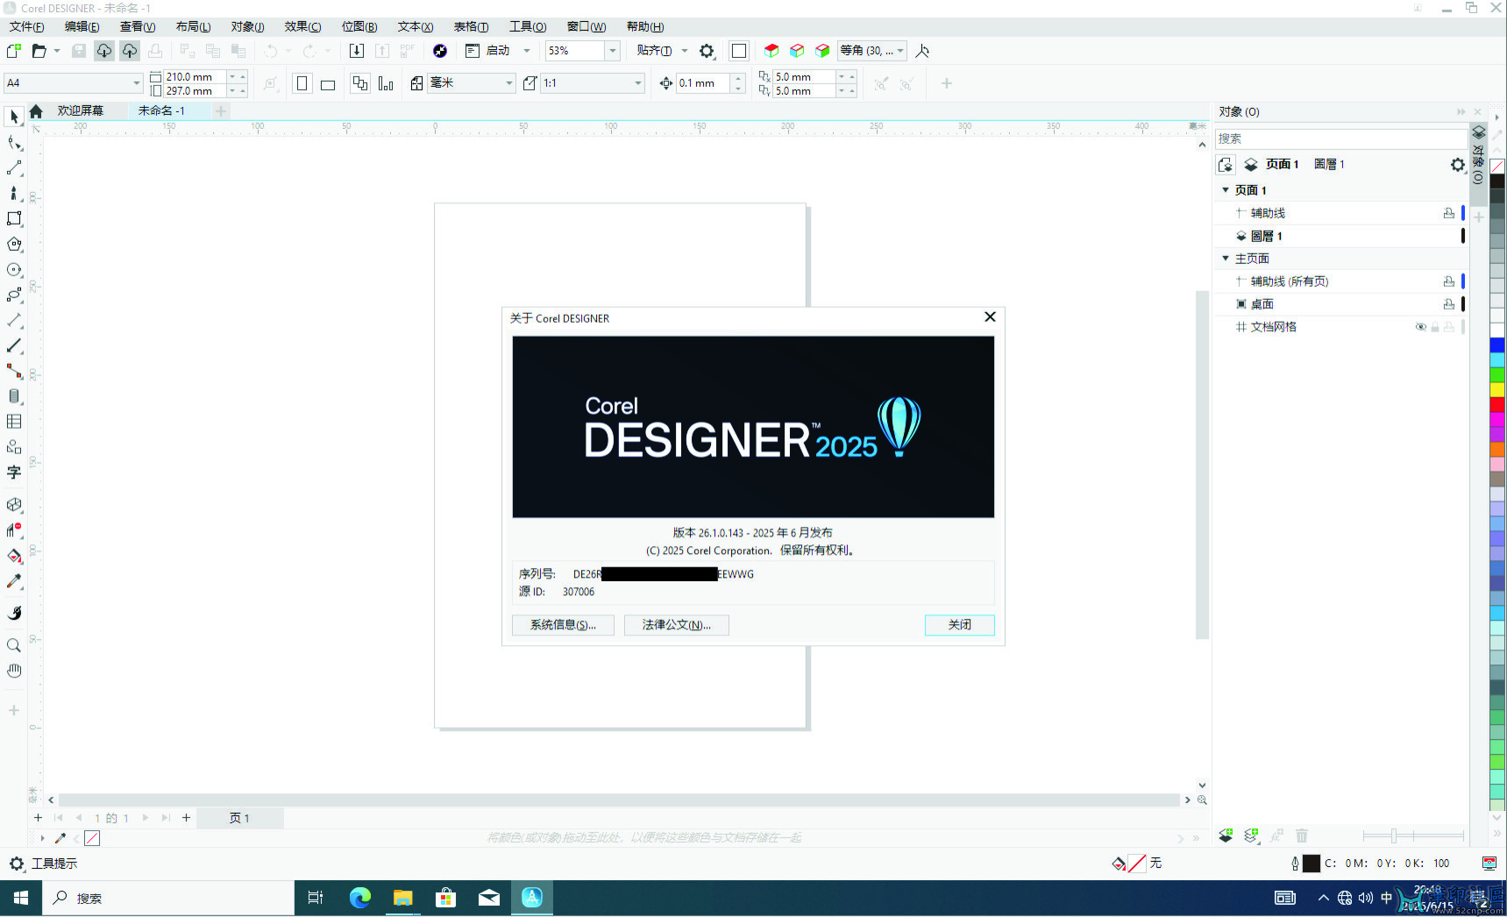Toggle visibility of Document Grid layer
The width and height of the screenshot is (1507, 917).
pos(1420,327)
